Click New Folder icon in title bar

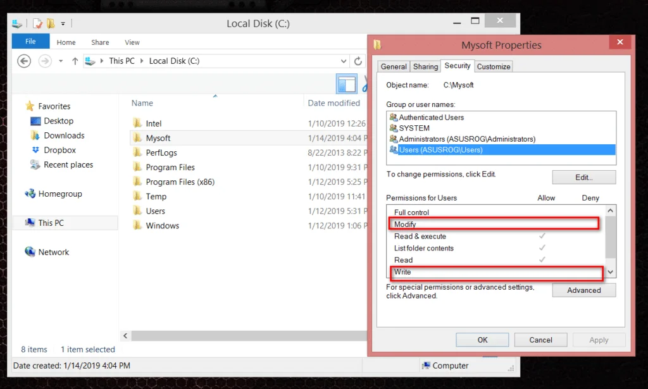(x=51, y=24)
